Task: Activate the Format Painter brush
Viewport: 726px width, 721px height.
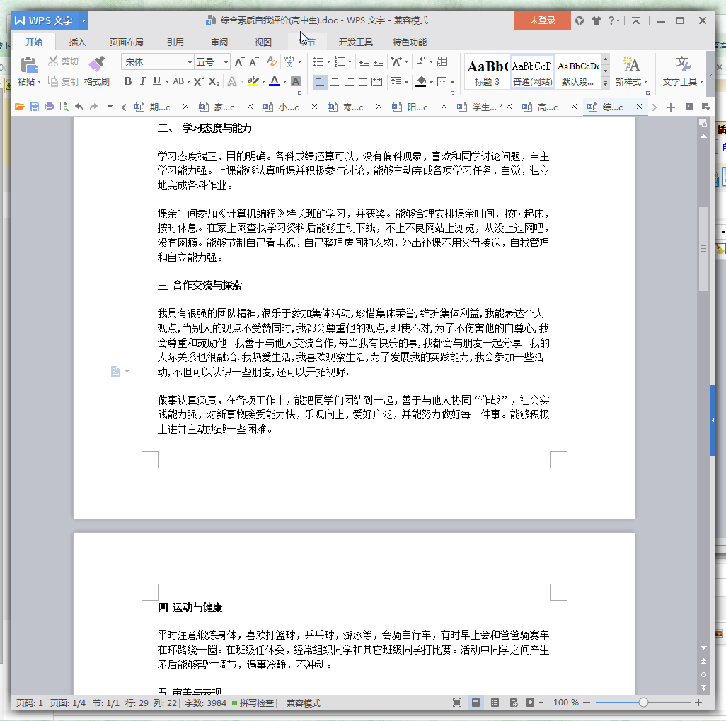Action: point(97,64)
